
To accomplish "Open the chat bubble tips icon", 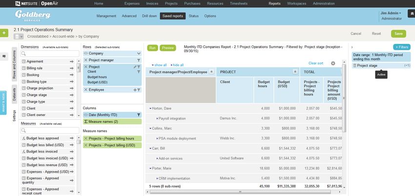I will 4,56.
